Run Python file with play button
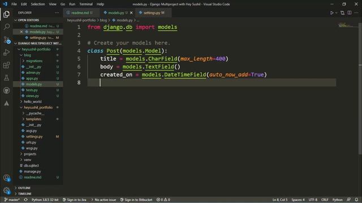 coord(332,13)
